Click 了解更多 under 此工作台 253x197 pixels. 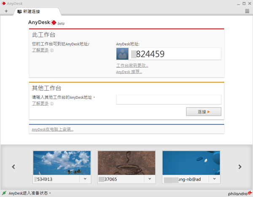[40, 50]
